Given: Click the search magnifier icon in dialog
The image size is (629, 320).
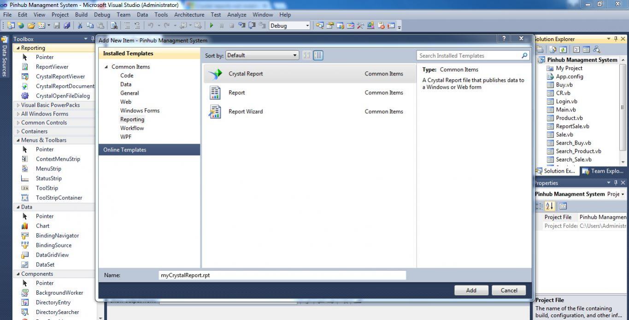Looking at the screenshot, I should click(524, 55).
